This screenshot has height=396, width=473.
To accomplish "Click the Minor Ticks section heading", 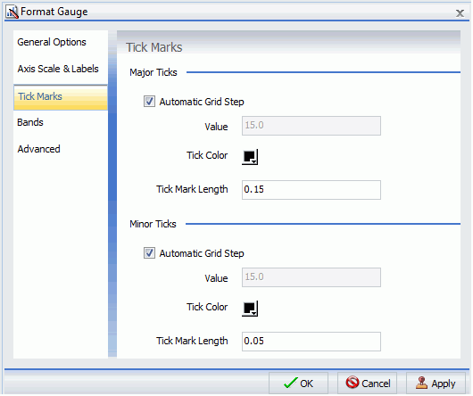I will click(x=153, y=224).
